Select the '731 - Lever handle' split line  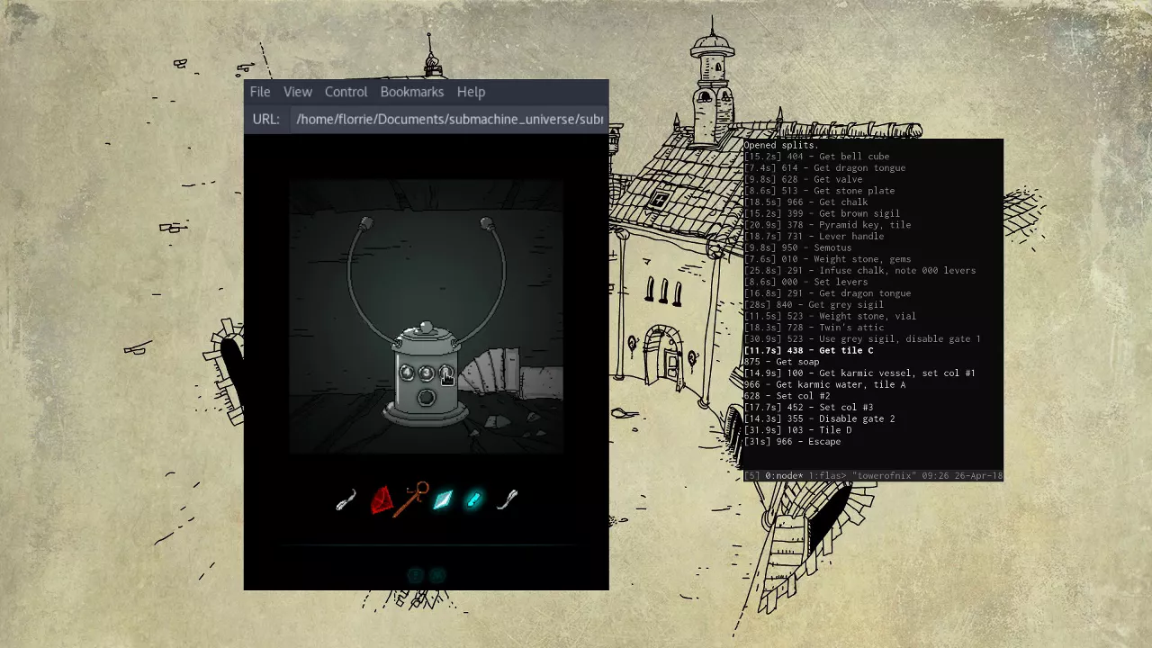click(814, 237)
